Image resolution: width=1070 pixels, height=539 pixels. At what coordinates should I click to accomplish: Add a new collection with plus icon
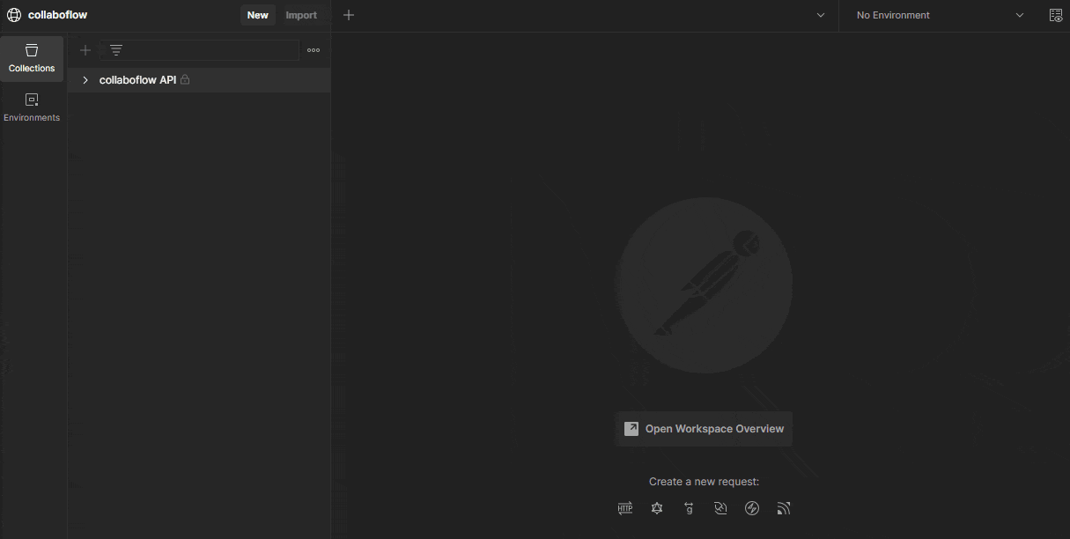click(x=85, y=50)
